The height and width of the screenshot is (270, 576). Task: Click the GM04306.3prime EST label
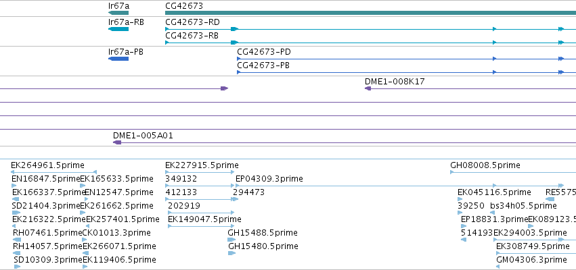coord(531,260)
